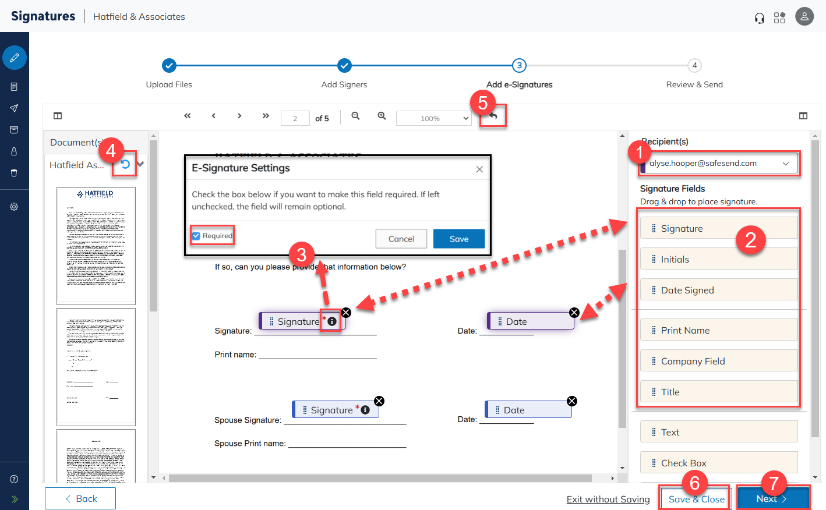
Task: Go to first page
Action: (188, 116)
